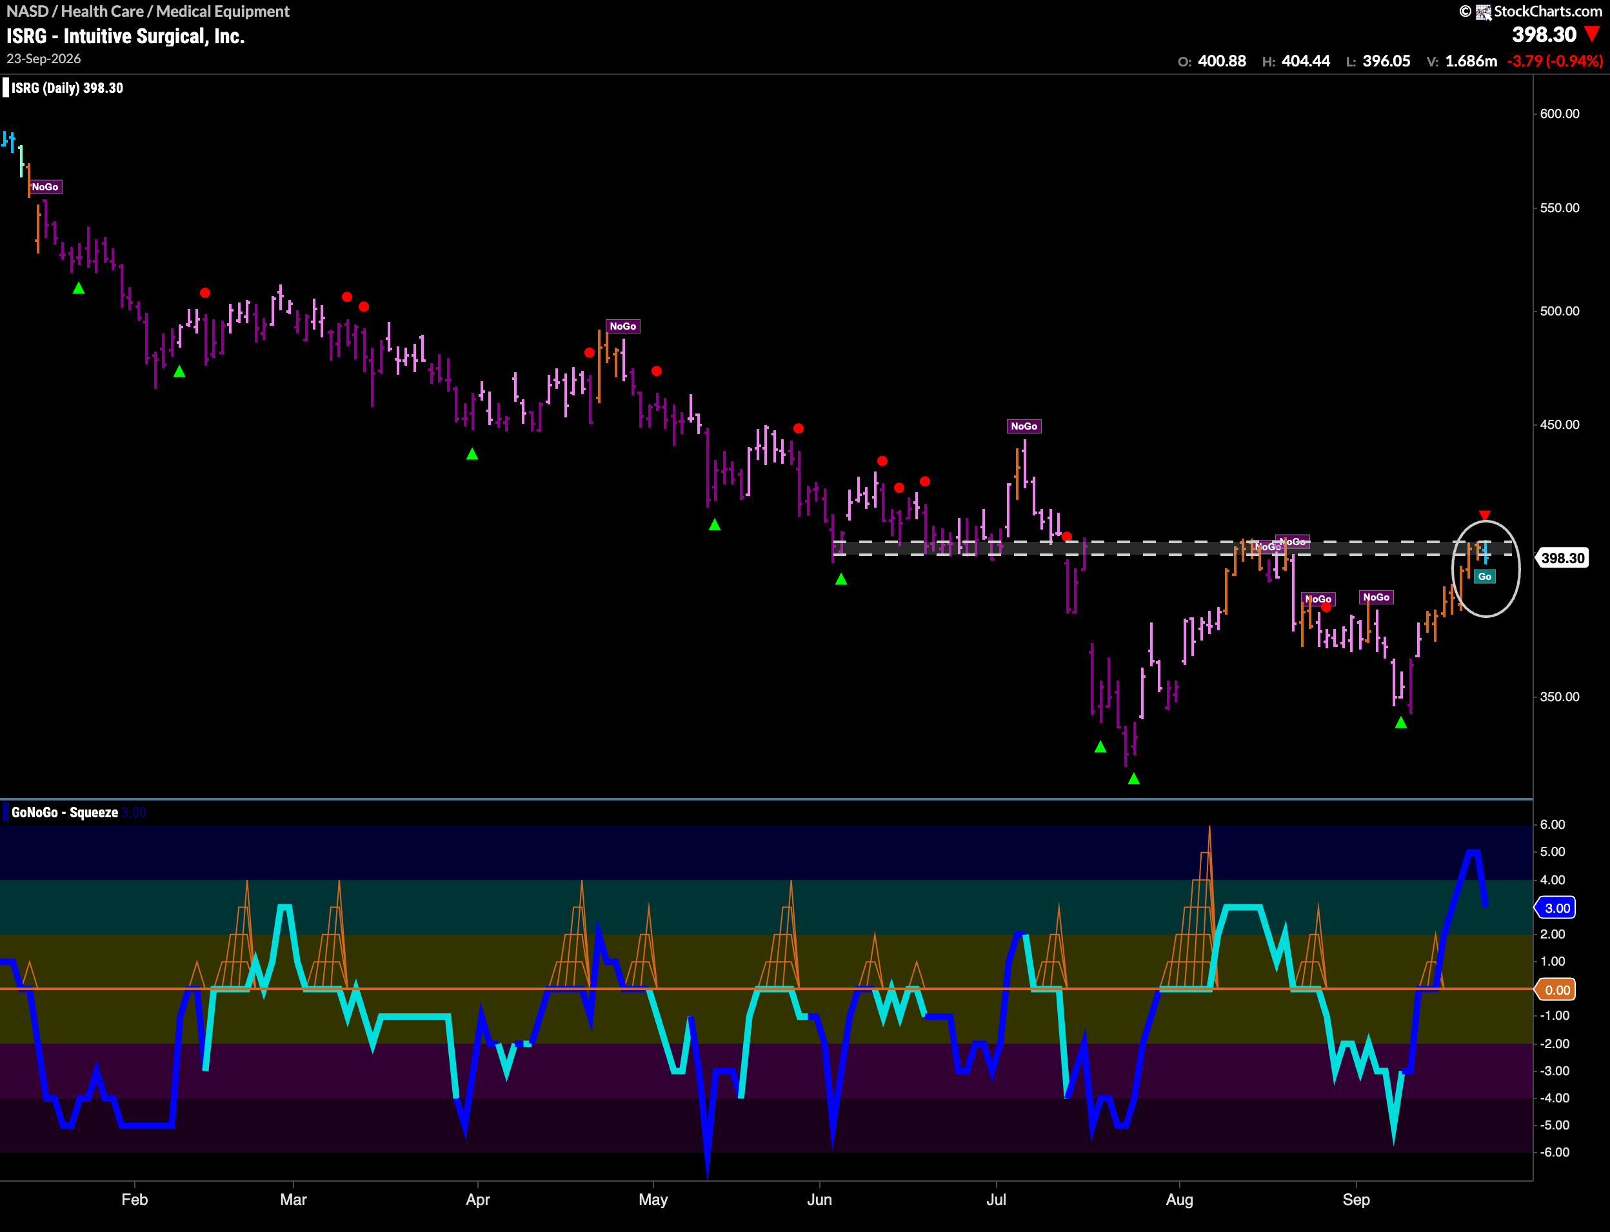Click the 23-Sep-2026 date label
Screen dimensions: 1610x1232
[44, 59]
